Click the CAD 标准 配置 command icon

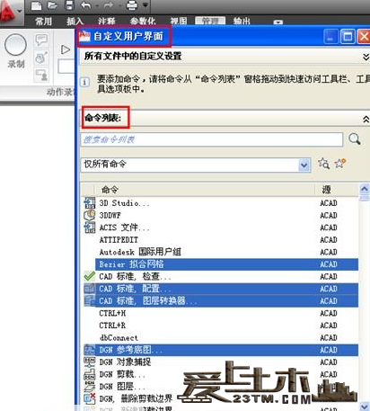[89, 289]
